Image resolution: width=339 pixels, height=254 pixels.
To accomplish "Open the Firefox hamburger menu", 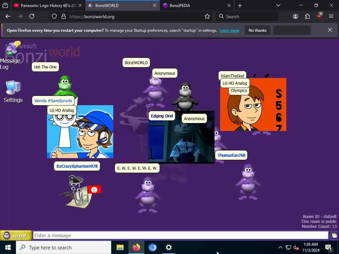I will [331, 17].
